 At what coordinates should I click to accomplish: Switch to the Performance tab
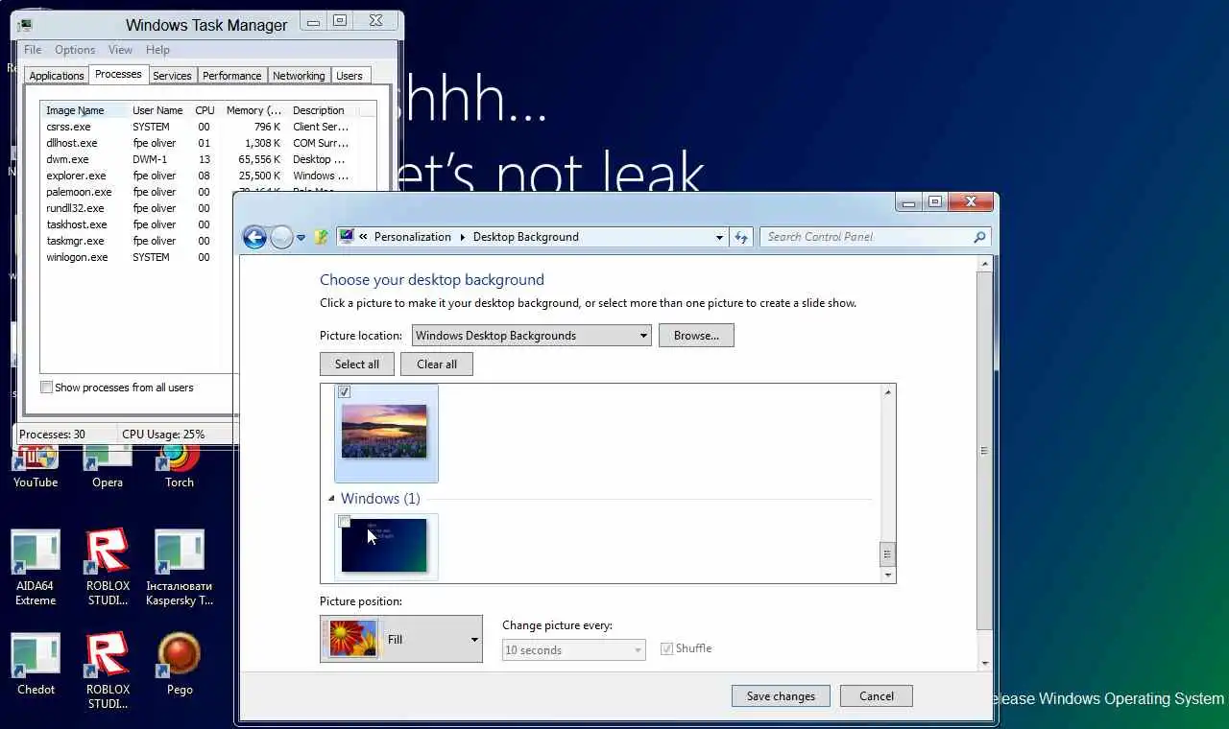point(231,76)
